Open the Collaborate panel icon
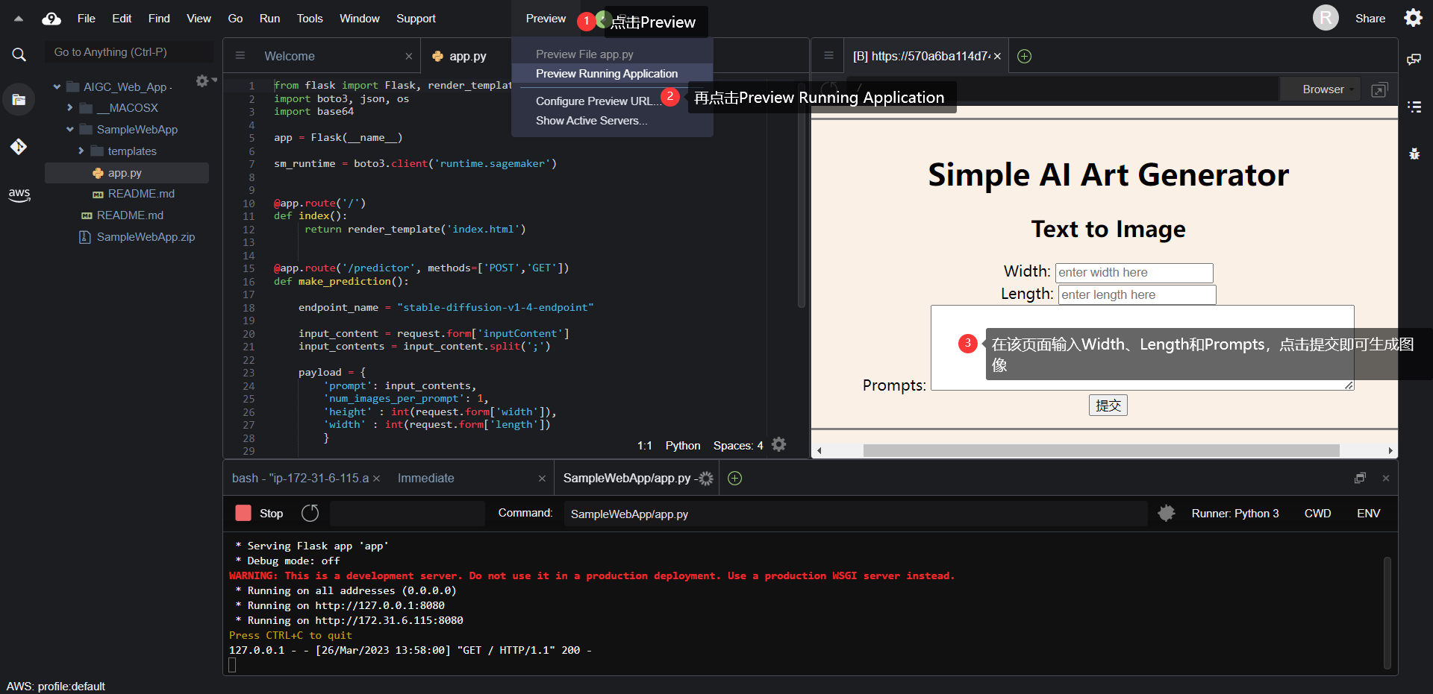The height and width of the screenshot is (694, 1433). (x=1414, y=59)
